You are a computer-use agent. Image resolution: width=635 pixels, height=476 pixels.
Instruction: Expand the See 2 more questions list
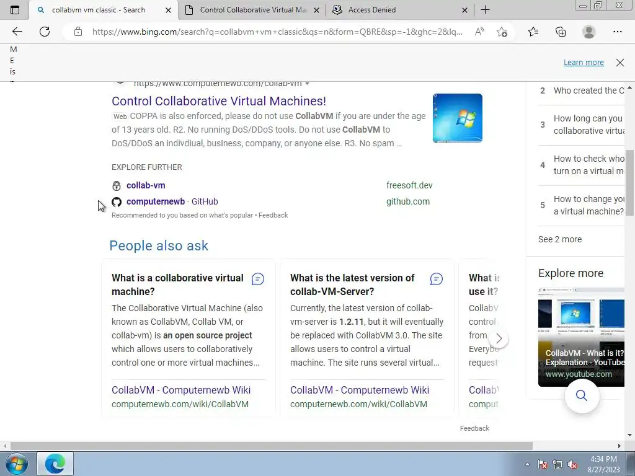560,239
